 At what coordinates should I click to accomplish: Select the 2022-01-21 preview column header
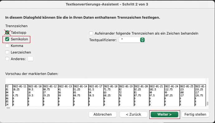pyautogui.click(x=156, y=86)
